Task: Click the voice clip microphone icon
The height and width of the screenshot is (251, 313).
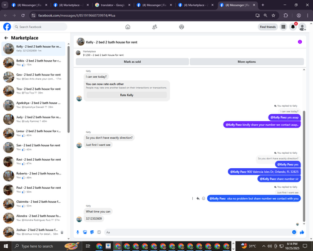Action: click(x=78, y=232)
